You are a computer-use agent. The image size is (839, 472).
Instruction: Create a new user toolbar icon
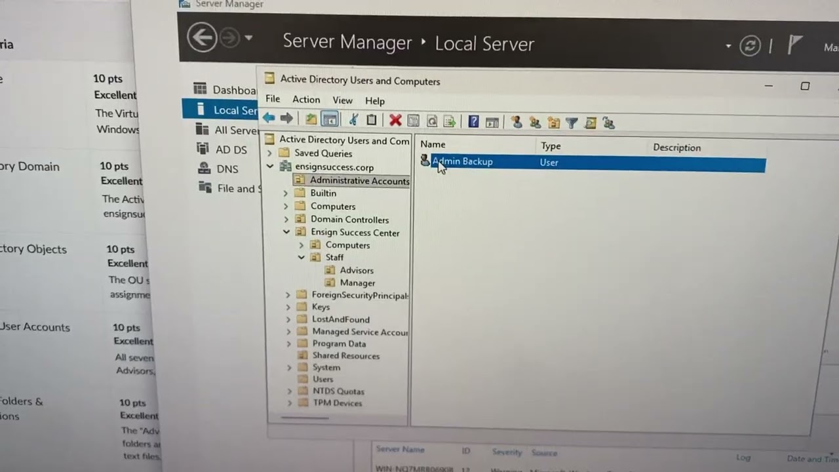517,122
